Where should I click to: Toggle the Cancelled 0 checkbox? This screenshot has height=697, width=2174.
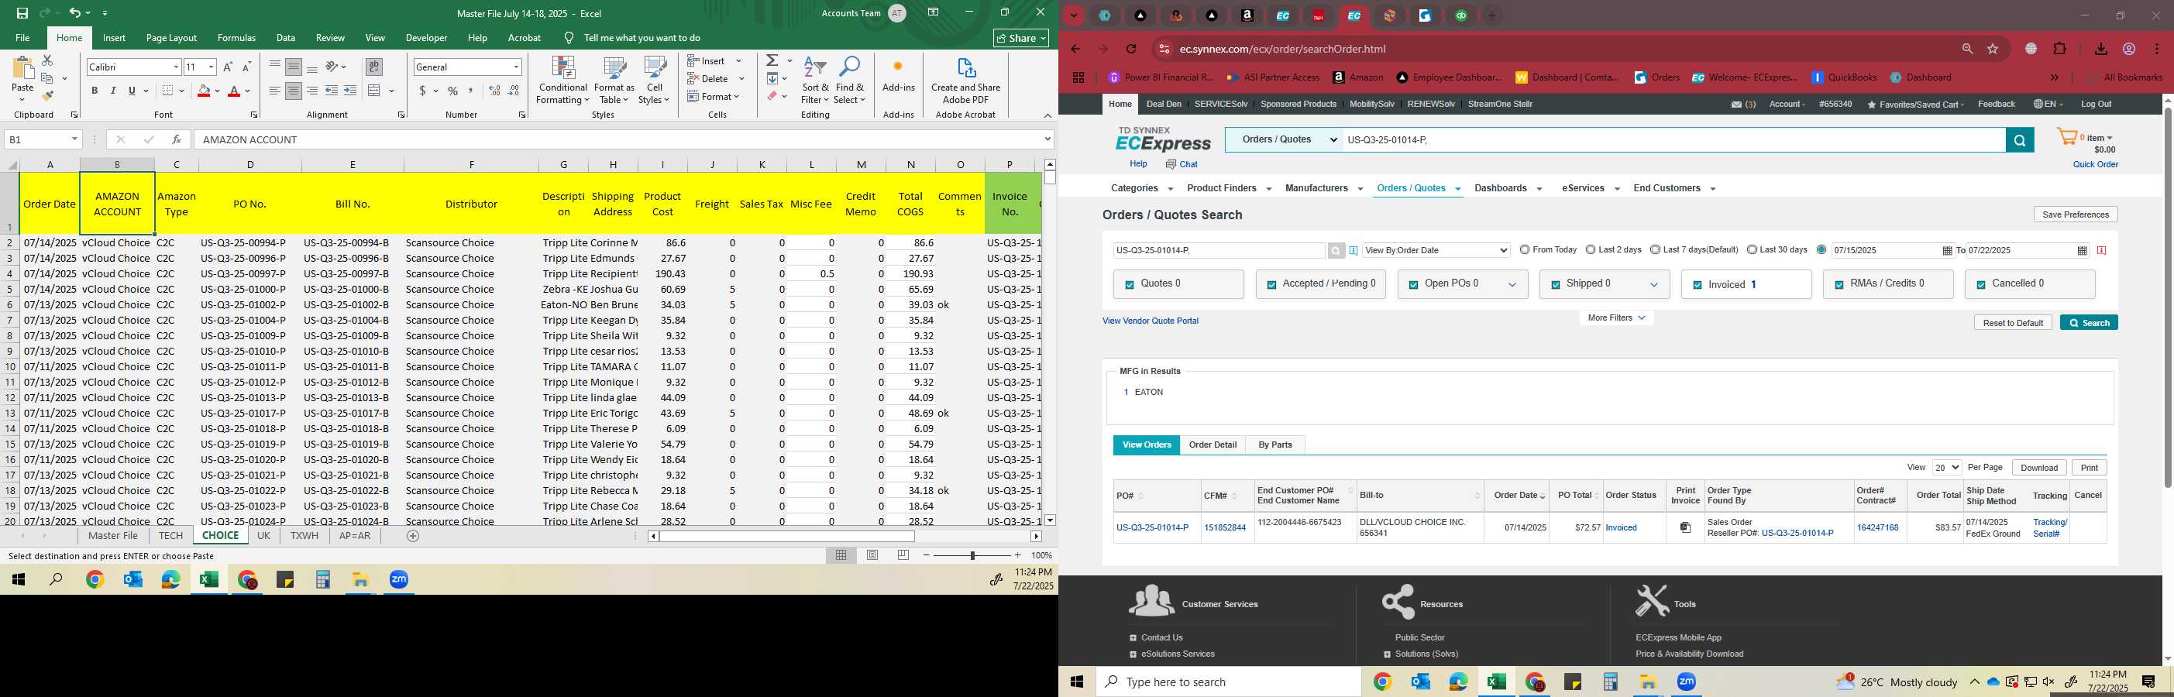[1981, 285]
